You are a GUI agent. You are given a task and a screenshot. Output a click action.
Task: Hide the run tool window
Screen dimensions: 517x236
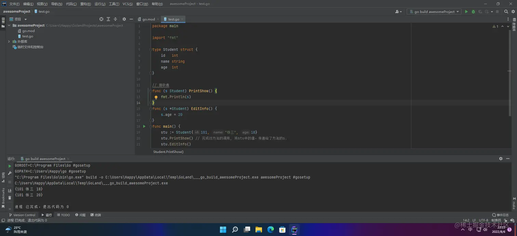508,159
